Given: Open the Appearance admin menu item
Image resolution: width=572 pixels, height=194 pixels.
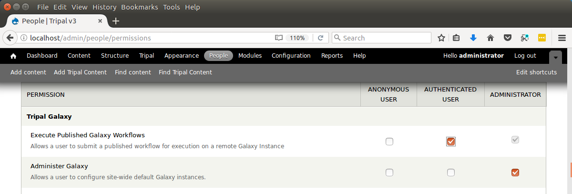Looking at the screenshot, I should pos(182,56).
